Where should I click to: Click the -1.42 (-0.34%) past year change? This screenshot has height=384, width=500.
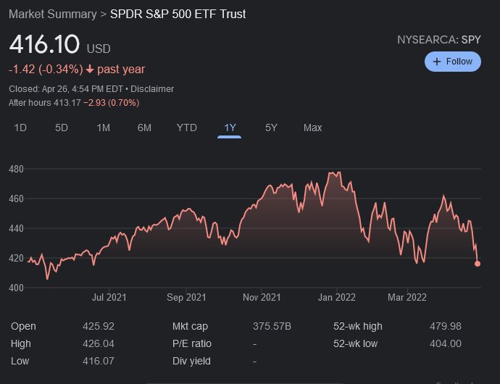[x=77, y=70]
